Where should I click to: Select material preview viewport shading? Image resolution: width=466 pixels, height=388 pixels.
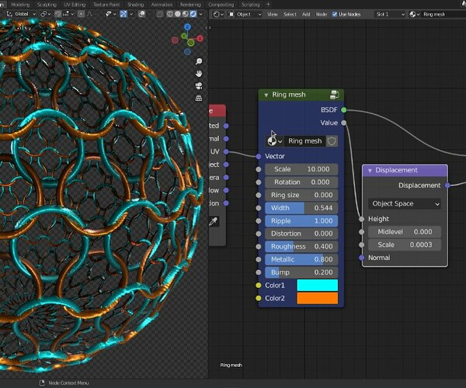click(185, 14)
